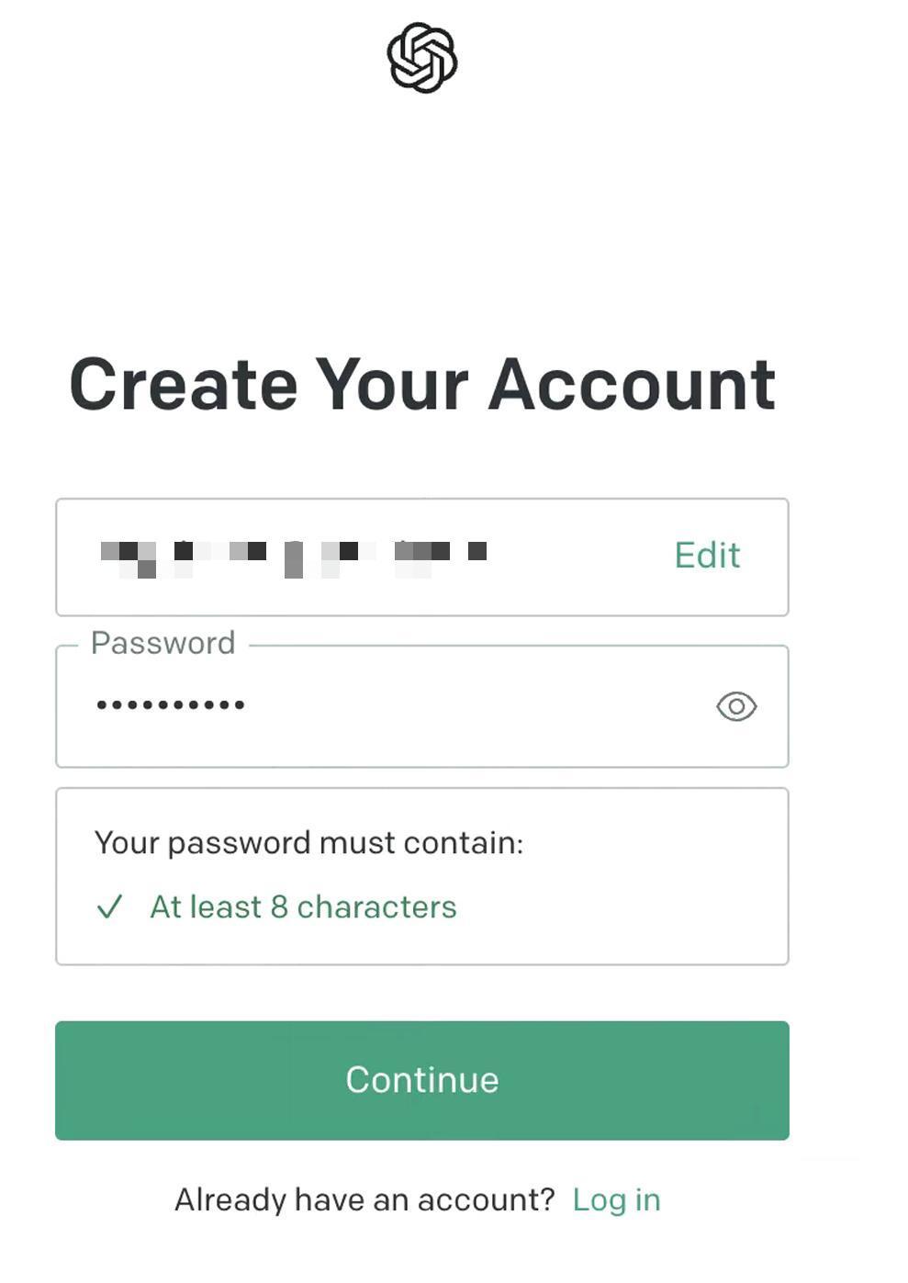Viewport: 908px width, 1283px height.
Task: Click the Password field label
Action: click(163, 643)
